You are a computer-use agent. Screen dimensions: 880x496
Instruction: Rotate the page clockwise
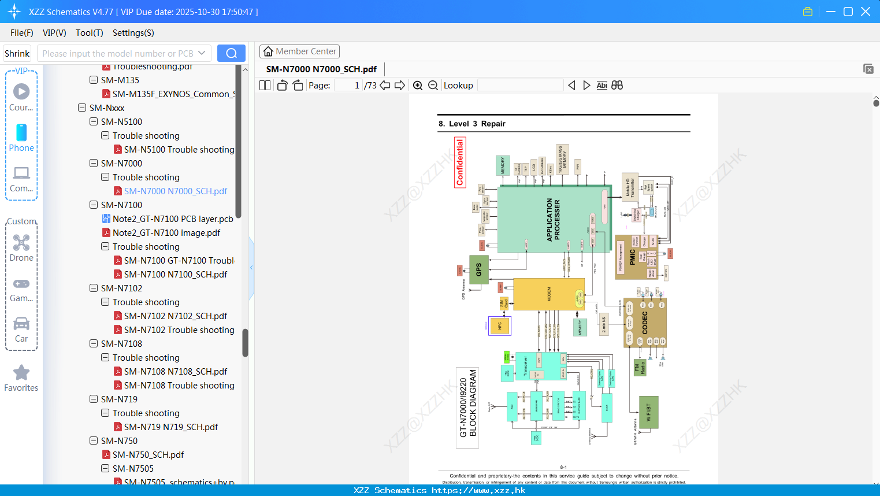point(298,86)
